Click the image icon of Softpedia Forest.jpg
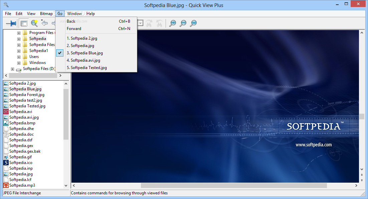This screenshot has width=368, height=199. 6,95
